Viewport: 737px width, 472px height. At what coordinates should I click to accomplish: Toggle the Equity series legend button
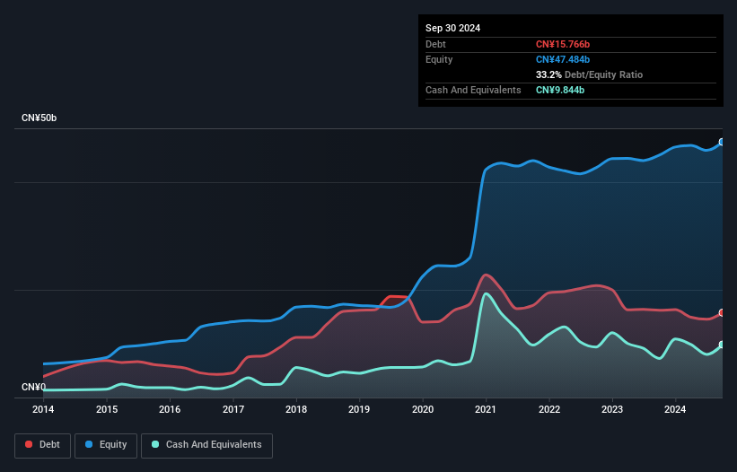(106, 445)
